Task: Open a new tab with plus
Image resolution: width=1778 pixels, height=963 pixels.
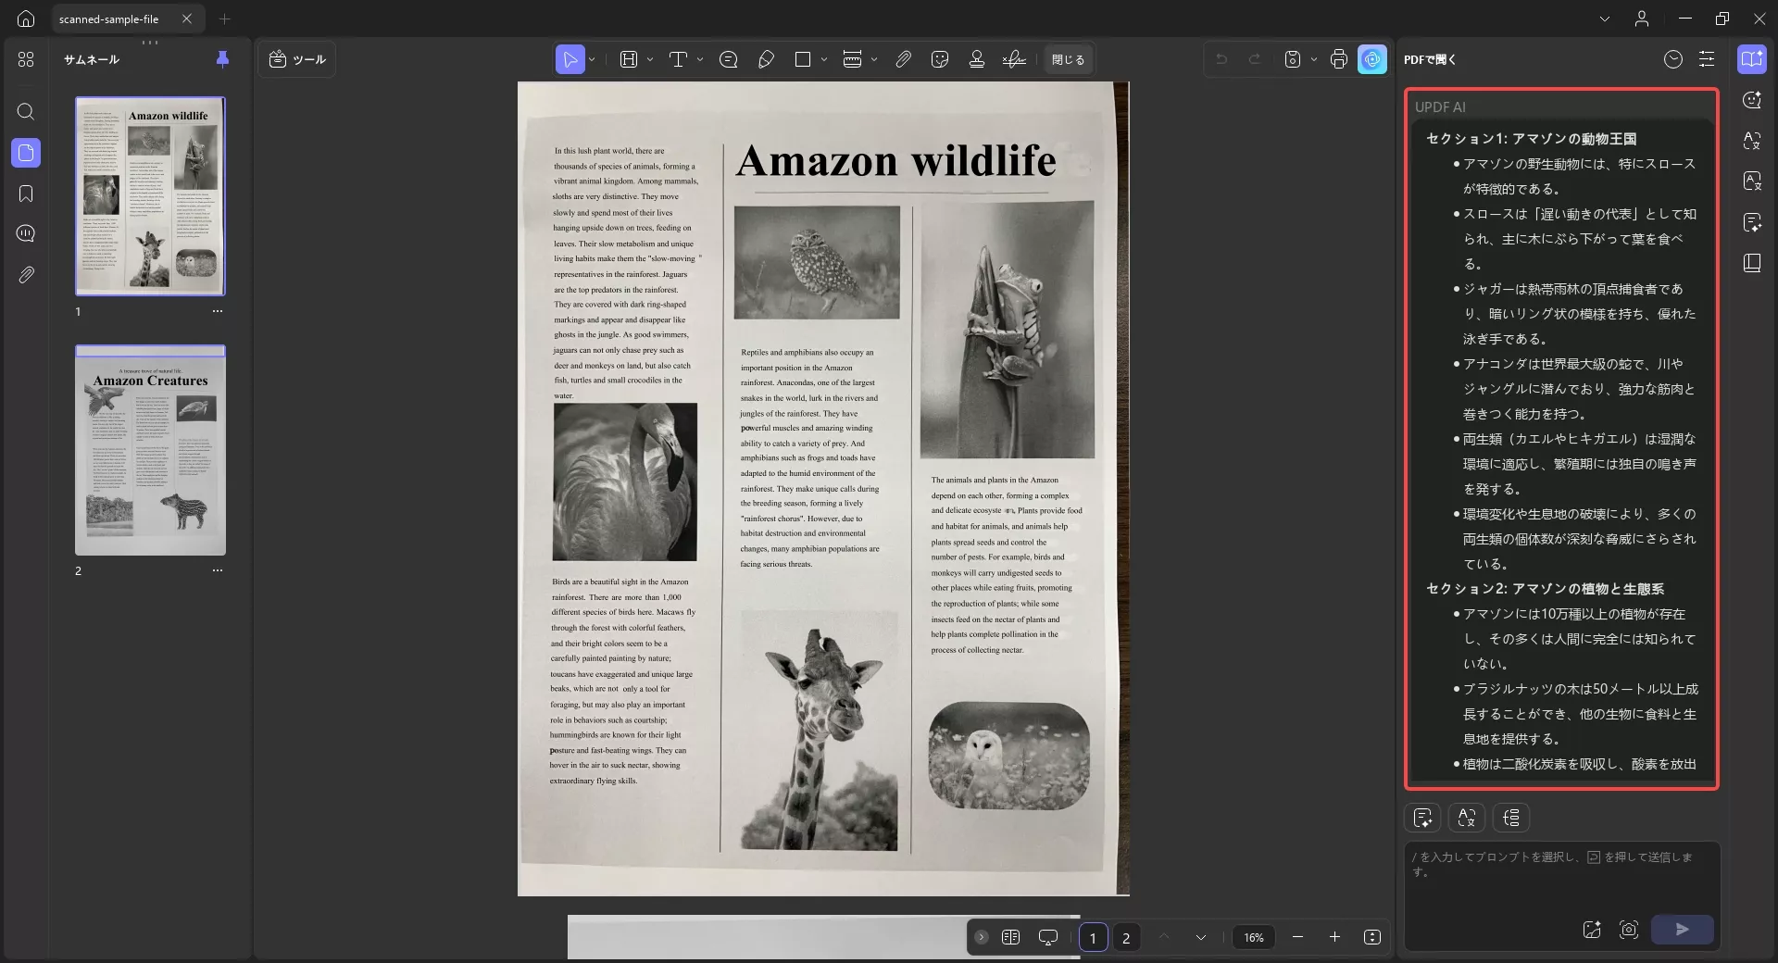Action: coord(224,19)
